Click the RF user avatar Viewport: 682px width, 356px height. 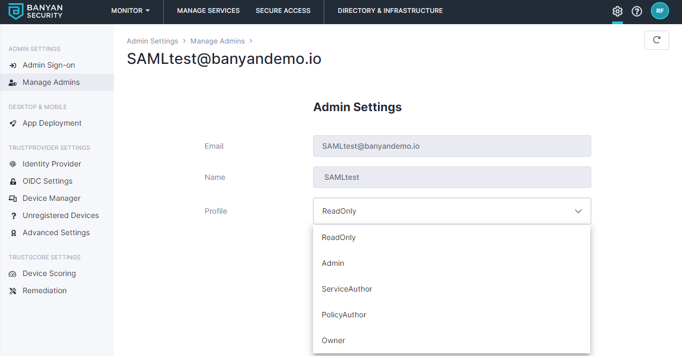659,11
